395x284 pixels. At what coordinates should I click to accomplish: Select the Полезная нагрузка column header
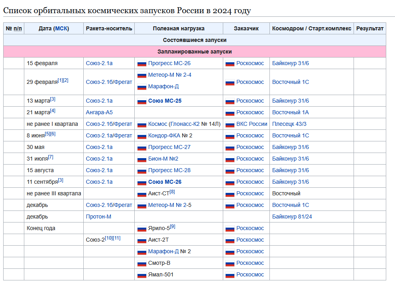click(179, 28)
